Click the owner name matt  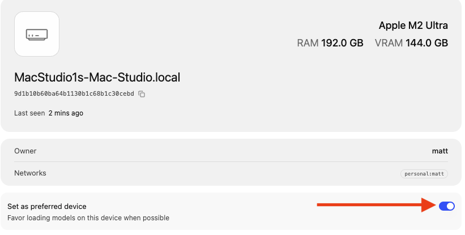click(x=440, y=151)
